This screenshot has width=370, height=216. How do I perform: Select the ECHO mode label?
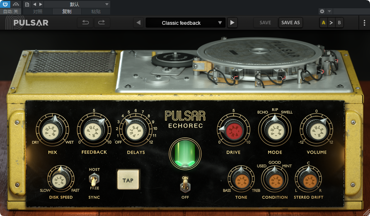tap(262, 112)
